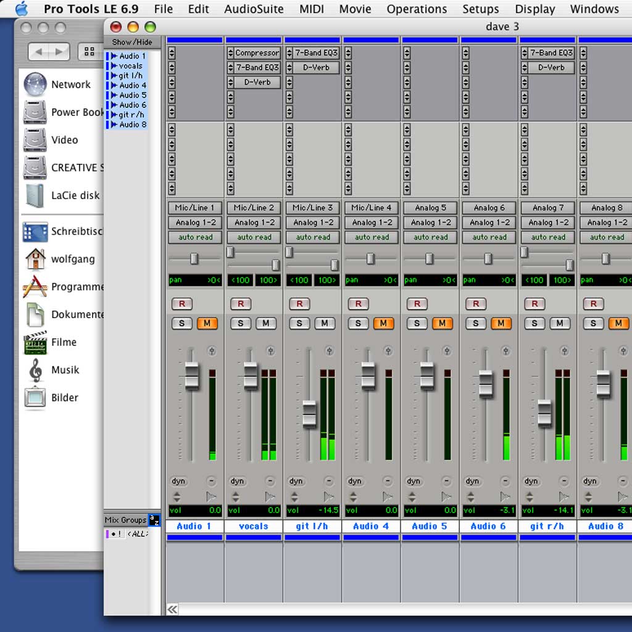Open LaCie disk in the Finder sidebar
The image size is (632, 632).
pos(62,195)
